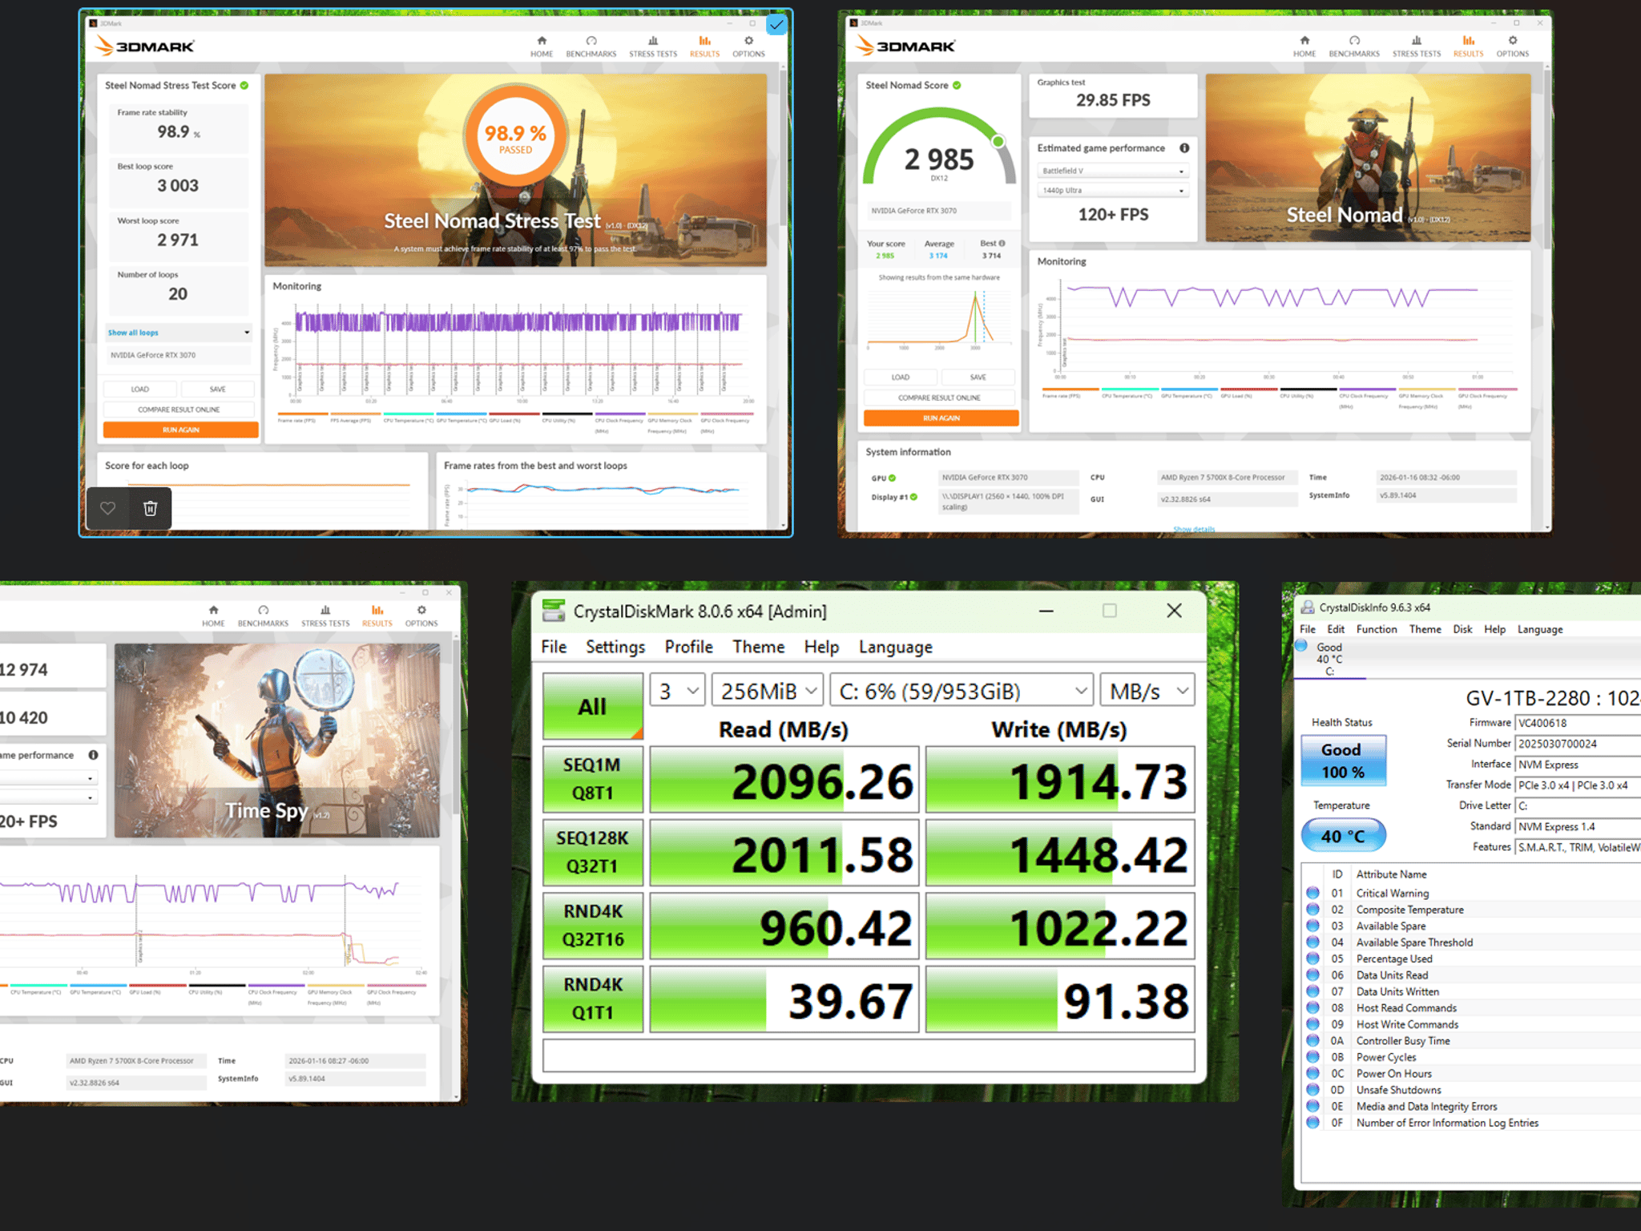1641x1231 pixels.
Task: Open Options gear in Steel Nomad Score window
Action: coord(1512,41)
